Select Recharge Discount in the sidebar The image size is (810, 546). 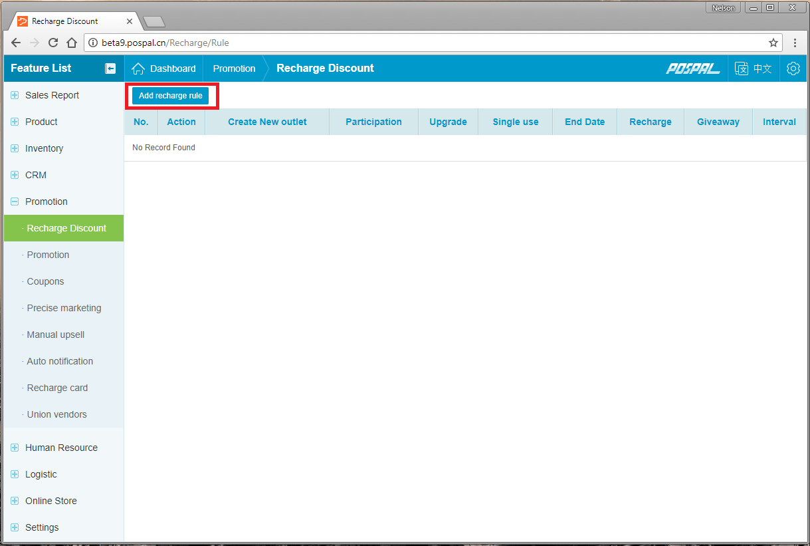pyautogui.click(x=64, y=228)
